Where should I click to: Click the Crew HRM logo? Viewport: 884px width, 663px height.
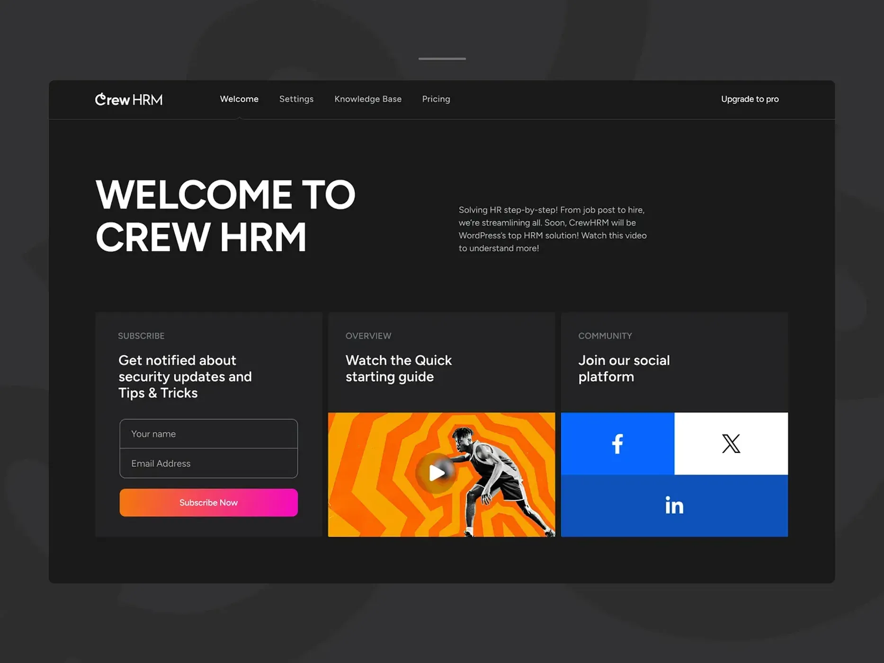[129, 99]
